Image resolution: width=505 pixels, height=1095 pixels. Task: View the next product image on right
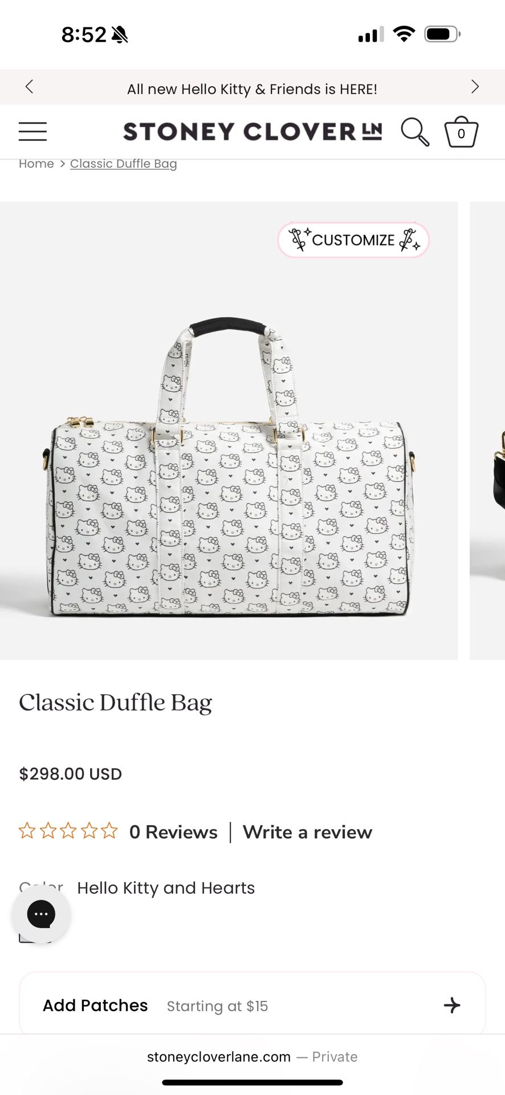pyautogui.click(x=487, y=431)
